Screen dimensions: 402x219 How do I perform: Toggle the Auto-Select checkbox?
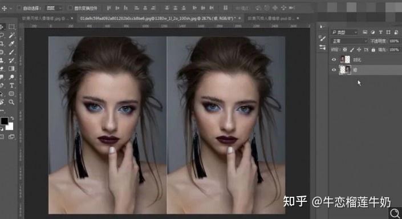[19, 8]
